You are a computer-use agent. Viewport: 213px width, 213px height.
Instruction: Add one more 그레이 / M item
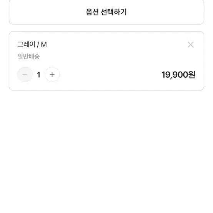(x=52, y=75)
